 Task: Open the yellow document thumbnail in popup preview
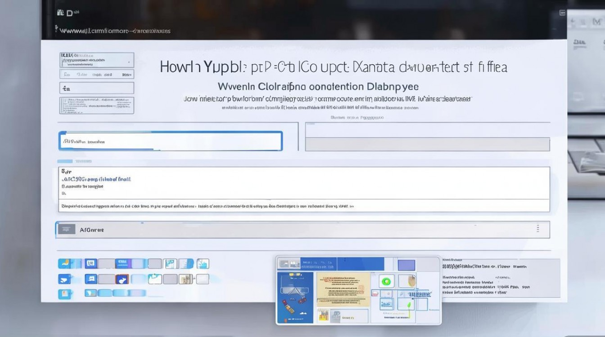[343, 289]
